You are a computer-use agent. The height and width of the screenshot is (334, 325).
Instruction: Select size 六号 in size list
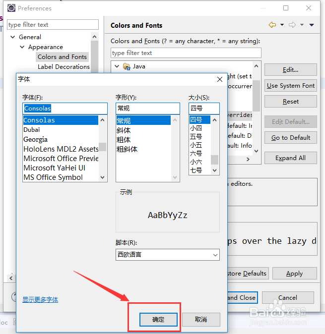click(x=200, y=153)
